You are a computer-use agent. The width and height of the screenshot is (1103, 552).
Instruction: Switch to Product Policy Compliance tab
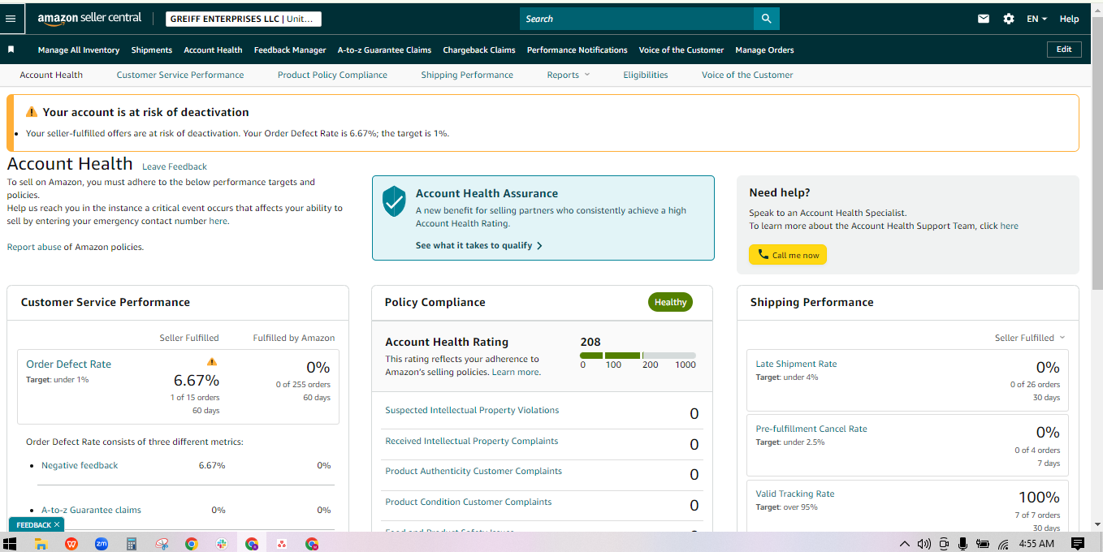332,75
